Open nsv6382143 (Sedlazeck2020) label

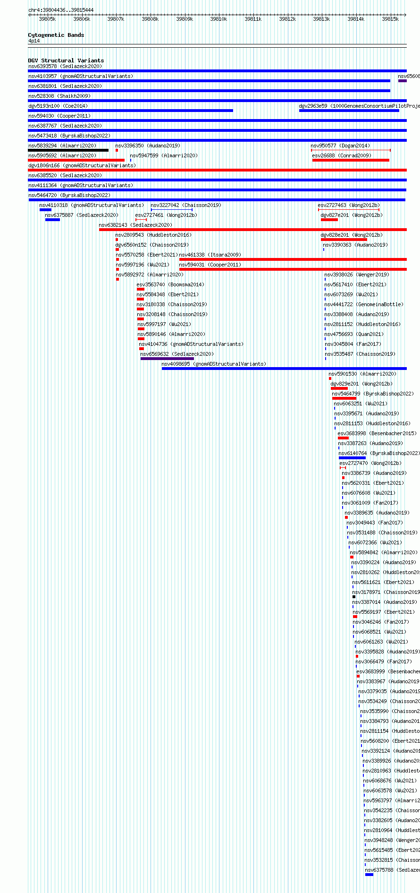(135, 225)
